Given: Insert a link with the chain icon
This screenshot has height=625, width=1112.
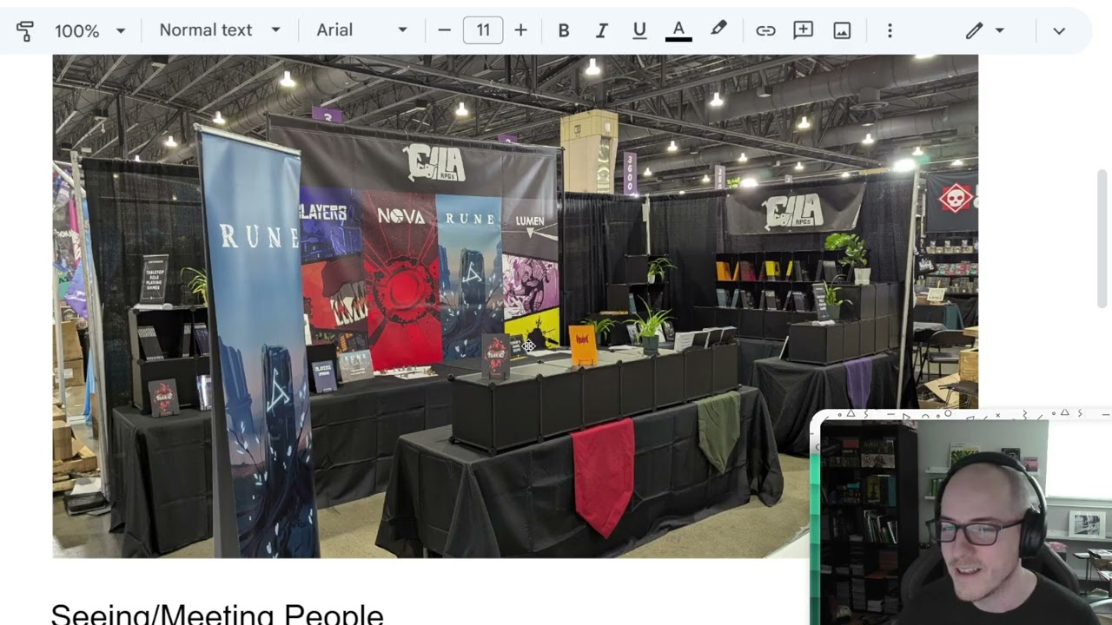Looking at the screenshot, I should point(765,30).
